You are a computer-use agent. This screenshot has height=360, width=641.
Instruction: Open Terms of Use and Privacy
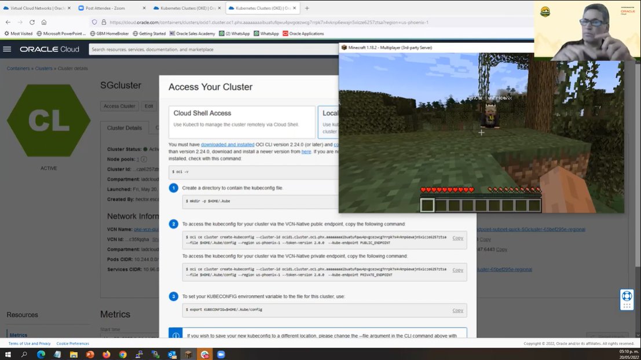point(30,343)
